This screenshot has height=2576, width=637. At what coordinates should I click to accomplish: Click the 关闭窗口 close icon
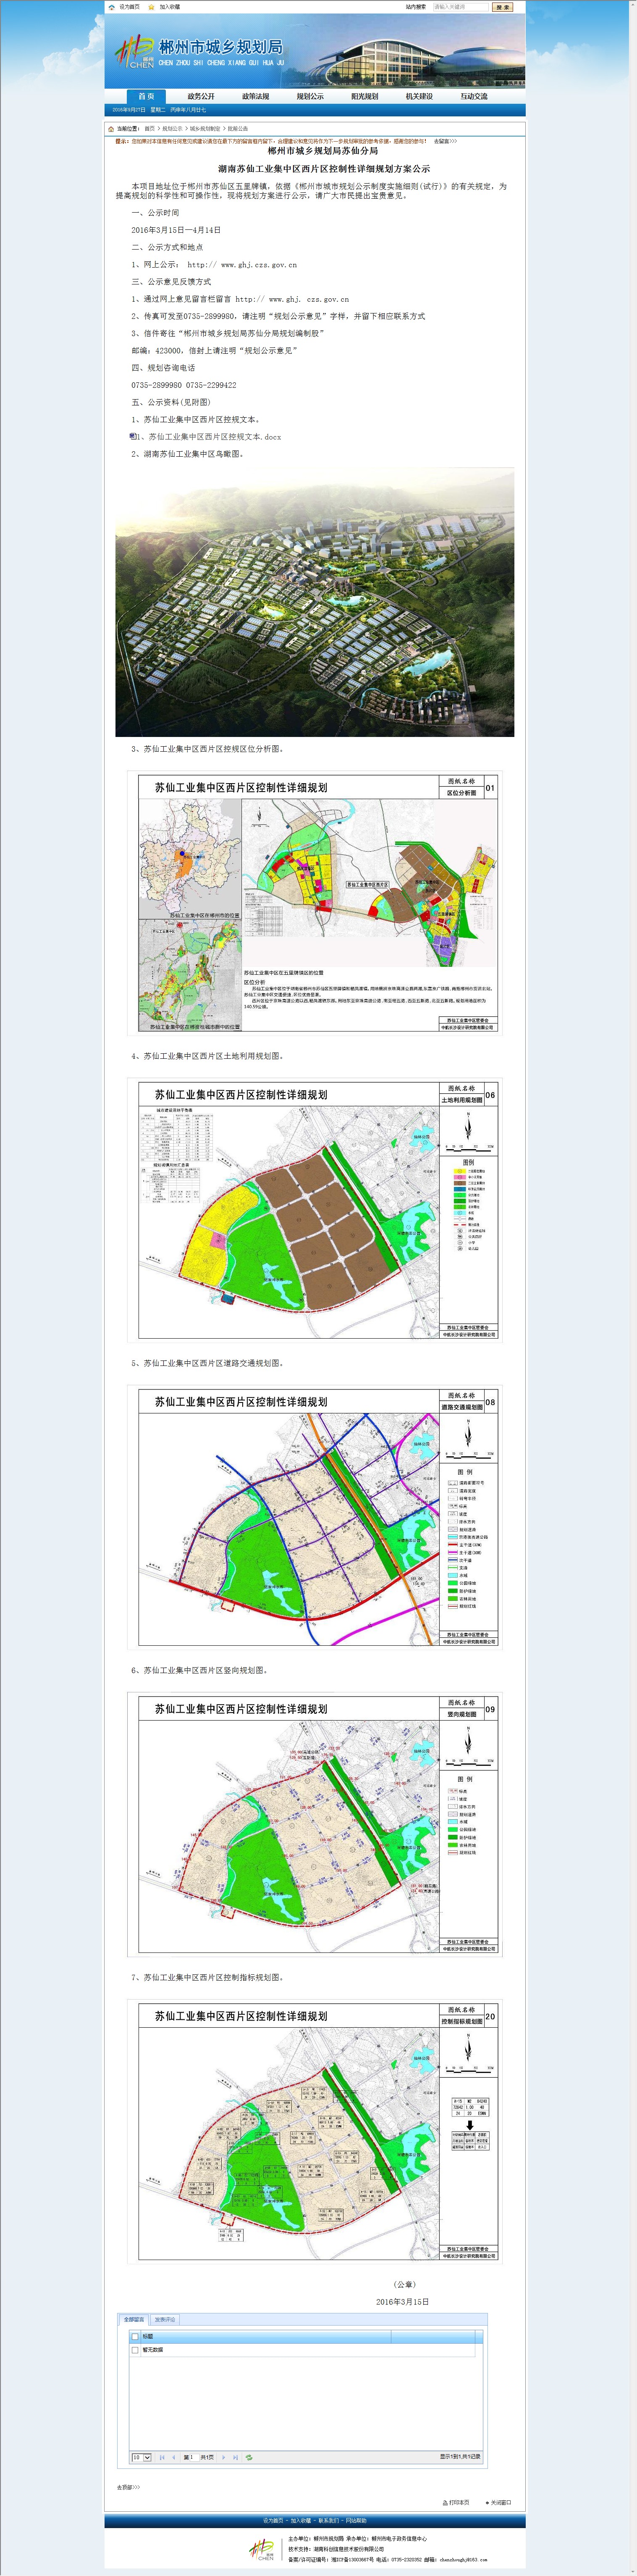pos(487,2502)
